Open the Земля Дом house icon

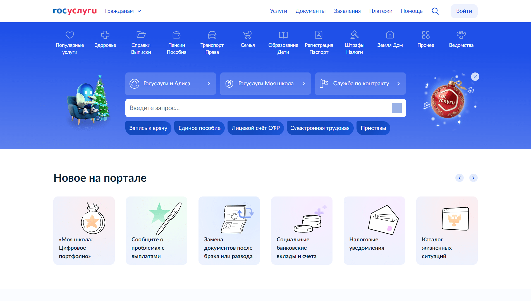pyautogui.click(x=390, y=35)
